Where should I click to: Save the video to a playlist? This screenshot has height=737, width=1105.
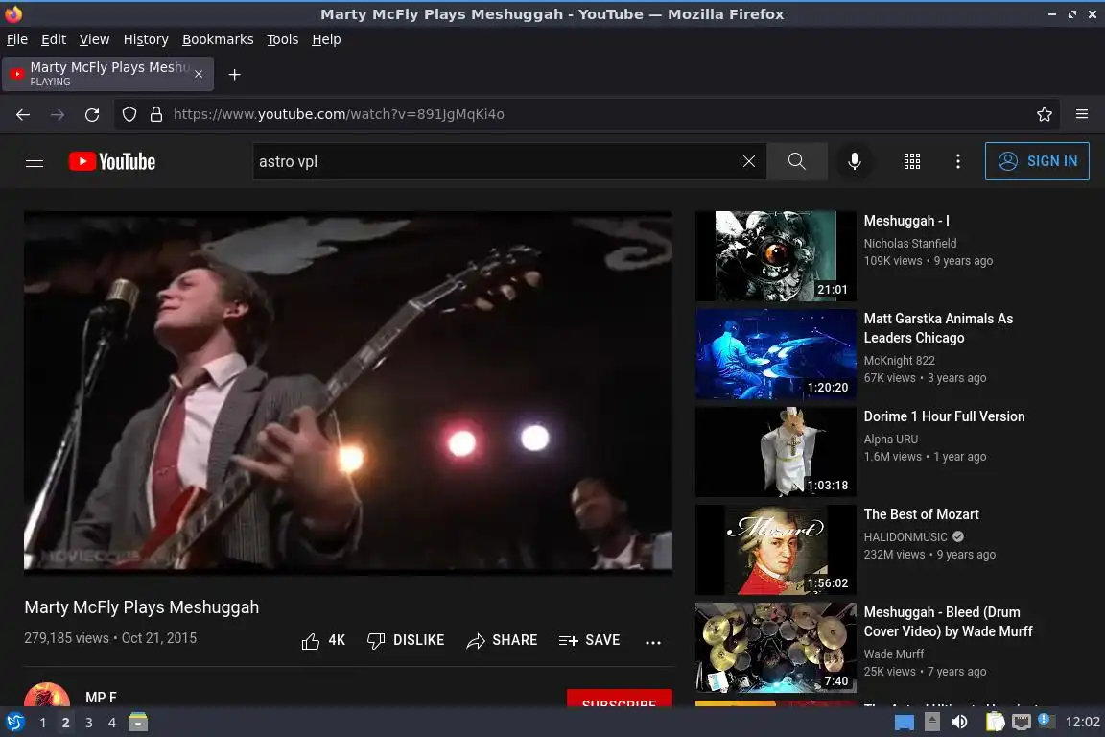(589, 640)
